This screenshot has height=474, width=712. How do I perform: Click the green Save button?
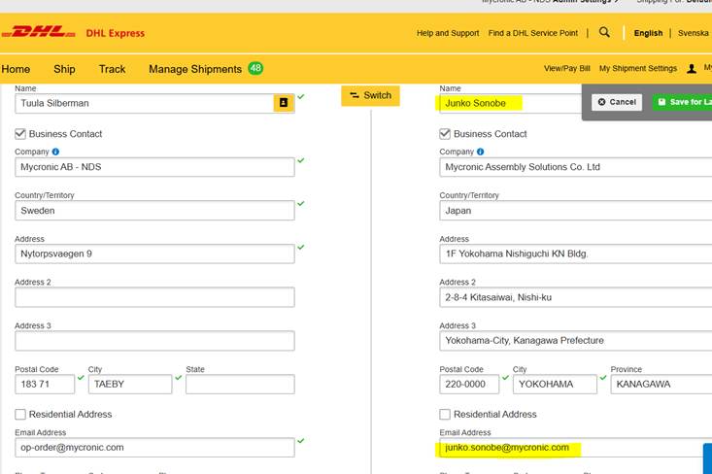pyautogui.click(x=683, y=102)
